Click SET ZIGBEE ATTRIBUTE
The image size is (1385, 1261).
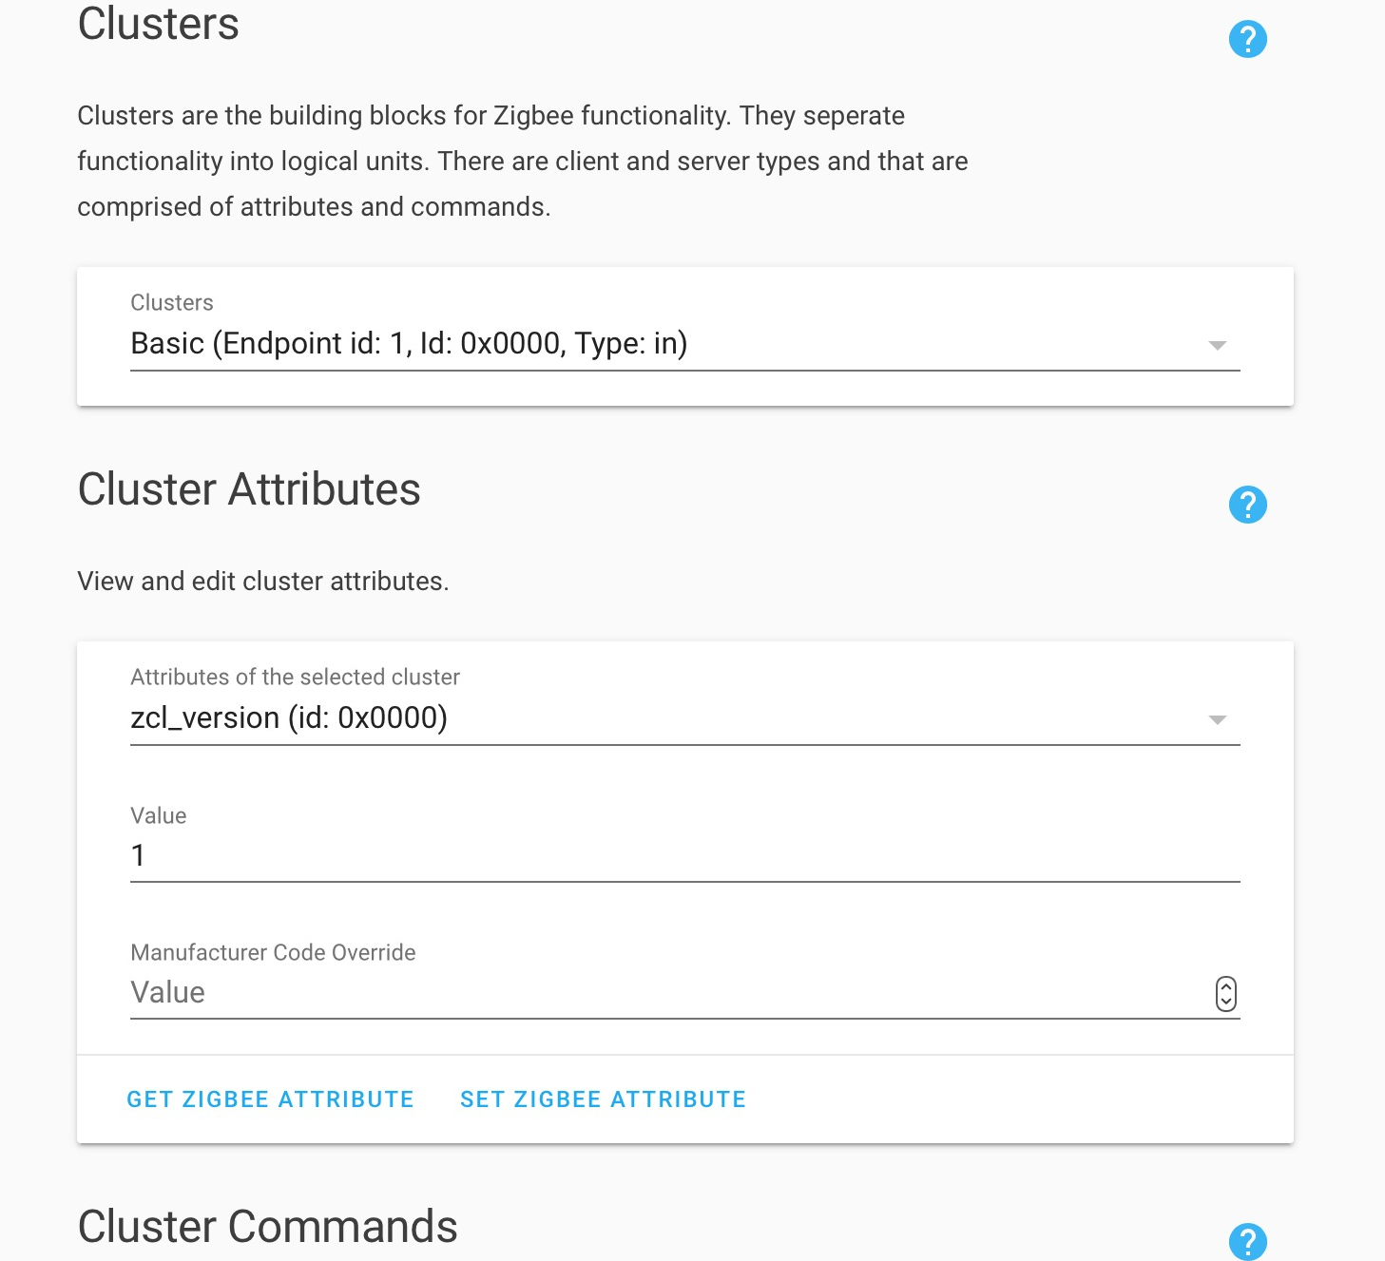603,1099
